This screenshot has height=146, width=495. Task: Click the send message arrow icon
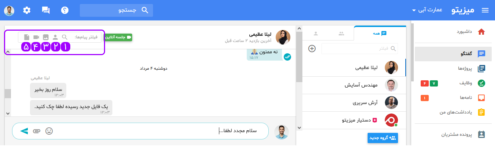[x=24, y=131]
